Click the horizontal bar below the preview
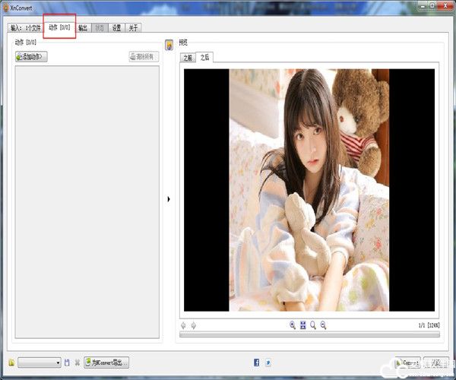Screen dimensions: 456x380 click(x=309, y=334)
